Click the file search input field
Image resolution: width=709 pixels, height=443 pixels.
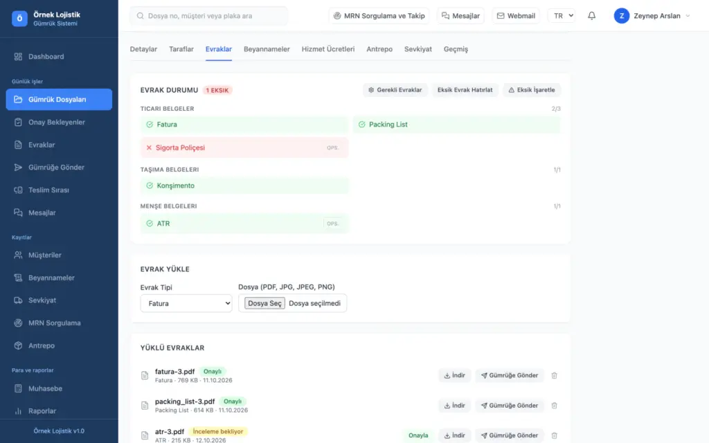click(209, 16)
